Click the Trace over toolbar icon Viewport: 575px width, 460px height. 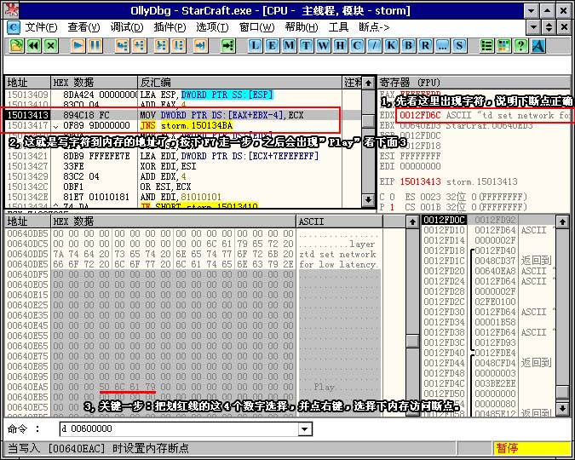coord(179,46)
